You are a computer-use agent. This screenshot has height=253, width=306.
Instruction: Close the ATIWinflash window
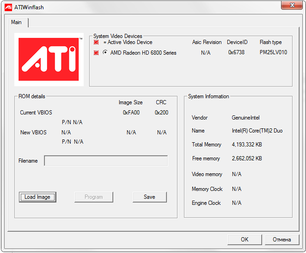pyautogui.click(x=292, y=5)
